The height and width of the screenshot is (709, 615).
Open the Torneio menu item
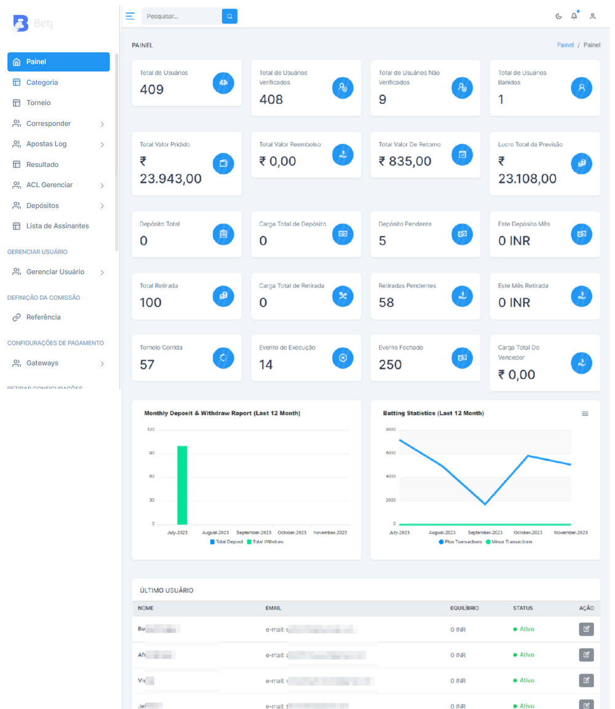click(38, 103)
